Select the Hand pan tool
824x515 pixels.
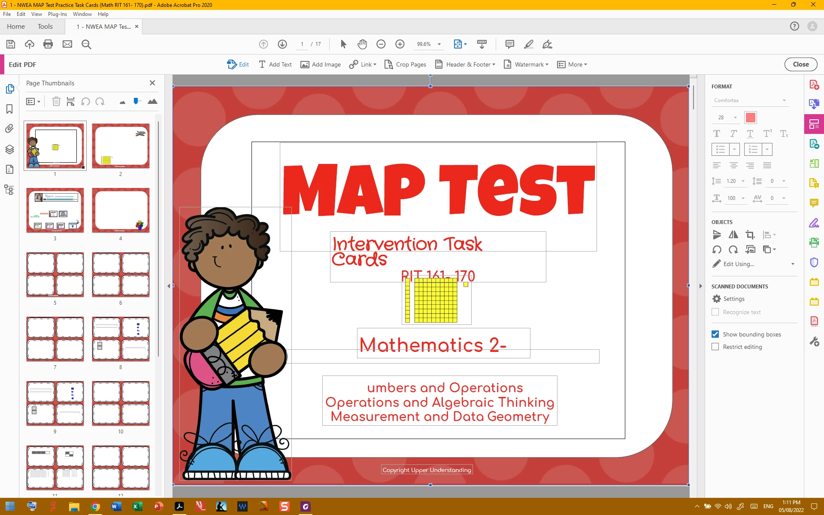point(362,44)
